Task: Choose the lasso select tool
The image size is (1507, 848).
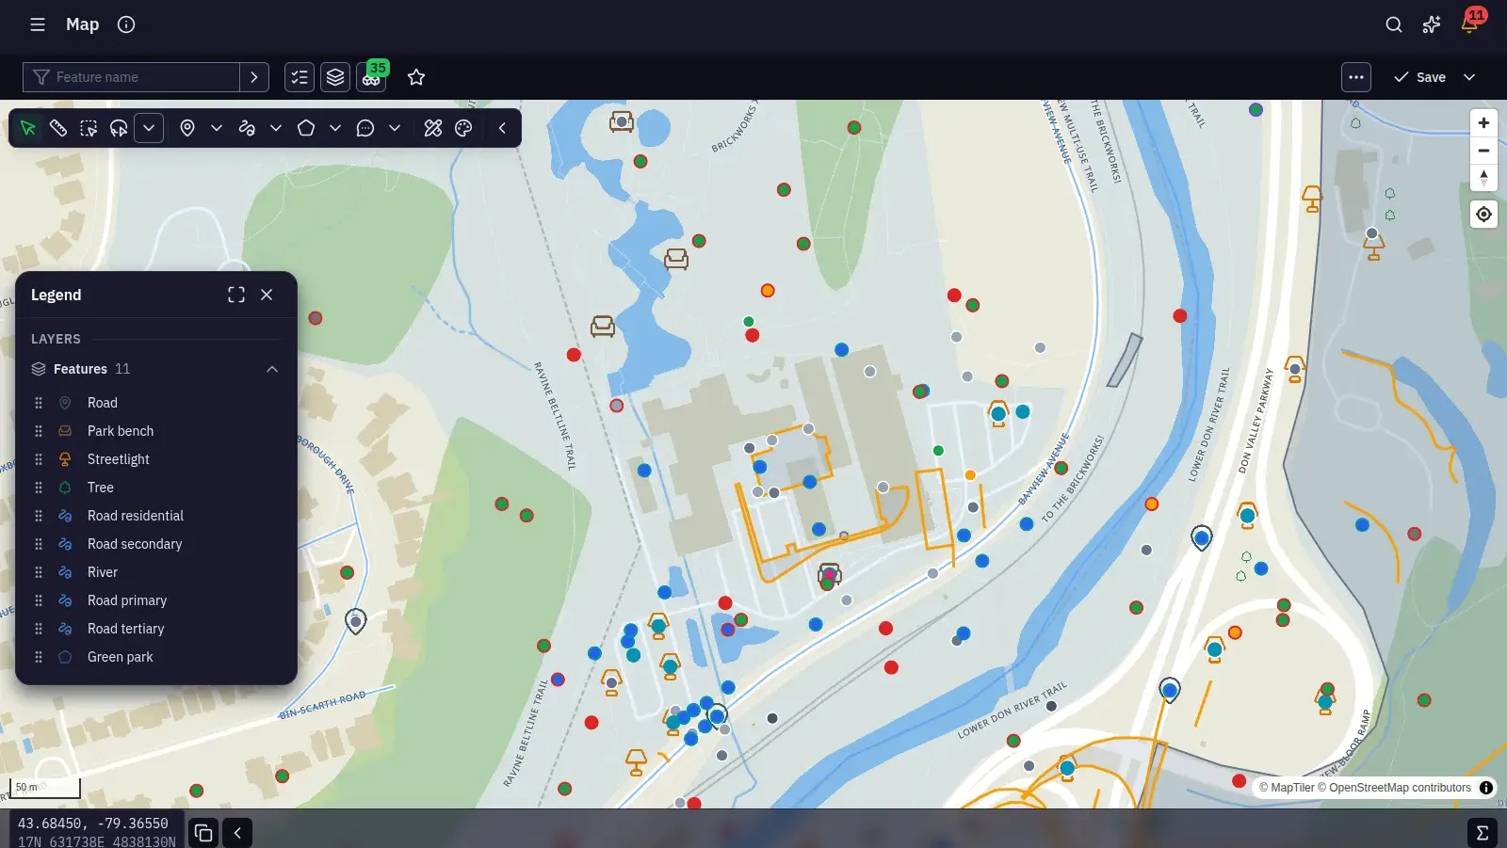Action: [x=119, y=128]
